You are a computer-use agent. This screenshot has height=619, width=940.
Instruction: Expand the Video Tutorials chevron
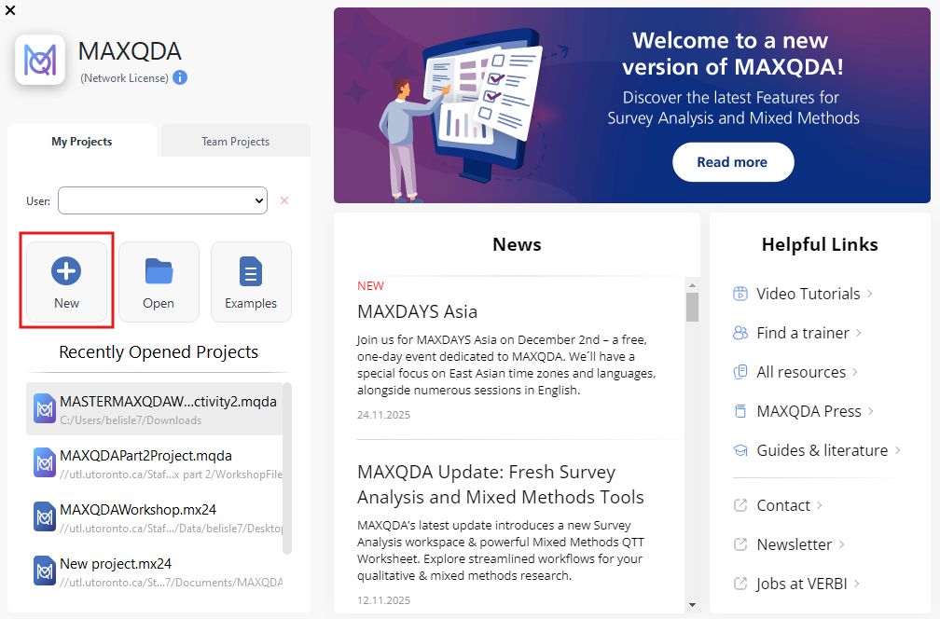point(870,294)
